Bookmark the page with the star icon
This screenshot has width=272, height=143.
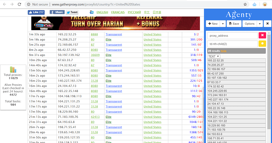click(x=245, y=4)
